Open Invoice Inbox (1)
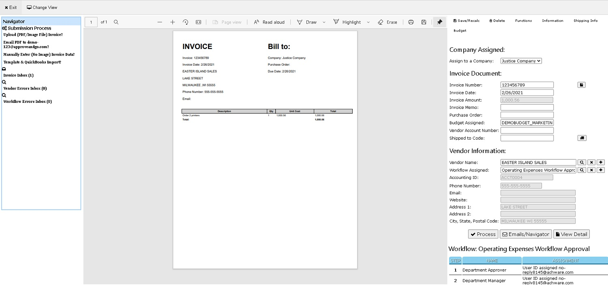This screenshot has height=285, width=608. coord(19,75)
